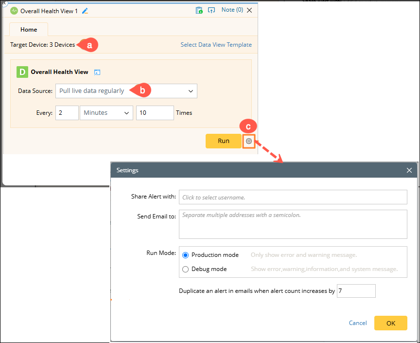Click the Send Email to text area
420x343 pixels.
click(293, 224)
